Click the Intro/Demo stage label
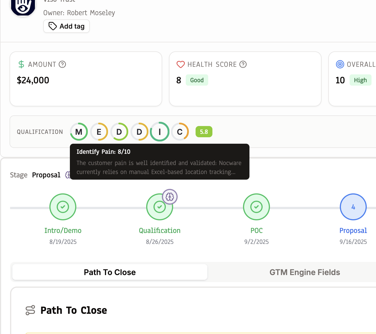The height and width of the screenshot is (334, 376). 63,230
